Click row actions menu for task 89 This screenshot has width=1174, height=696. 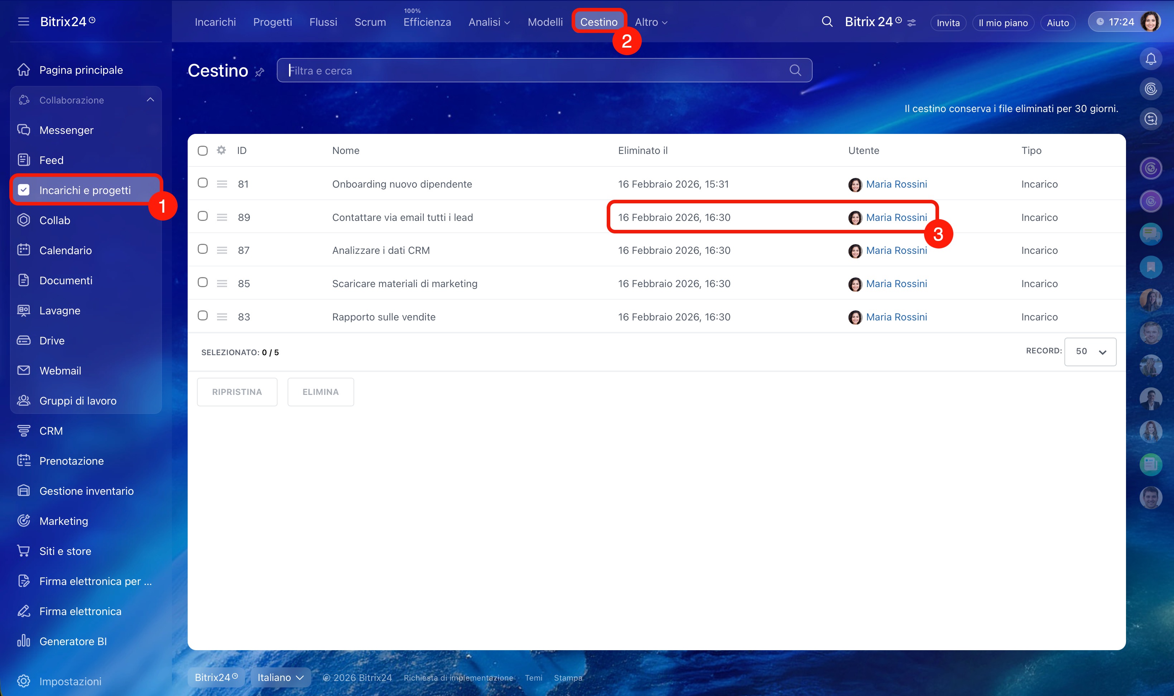coord(222,217)
